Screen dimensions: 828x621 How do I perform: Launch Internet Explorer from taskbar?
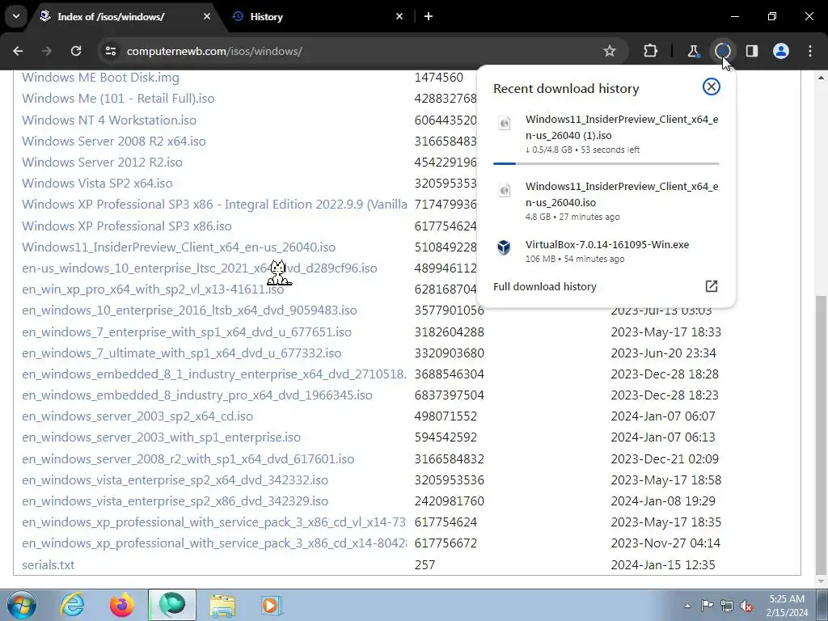point(72,605)
